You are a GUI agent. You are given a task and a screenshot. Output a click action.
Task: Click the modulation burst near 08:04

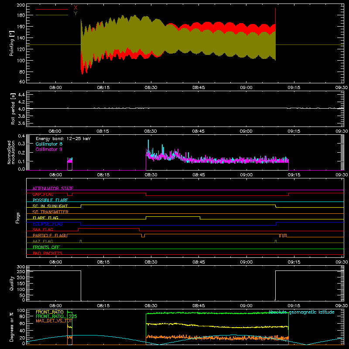[70, 164]
